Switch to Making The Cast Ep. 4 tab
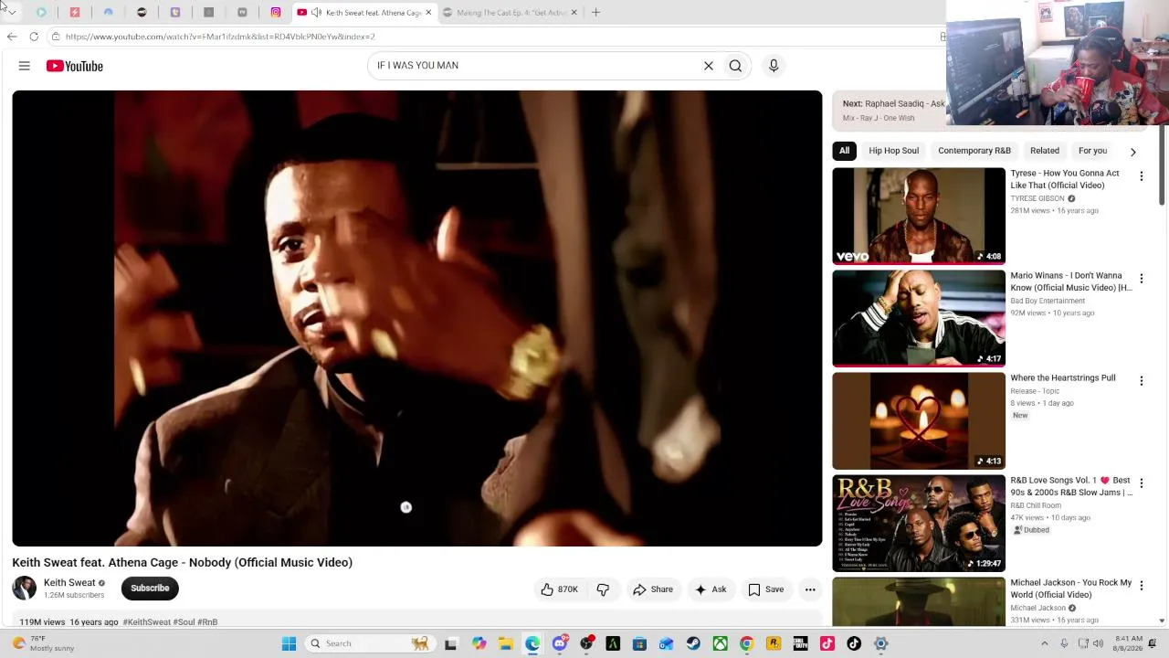 tap(510, 13)
